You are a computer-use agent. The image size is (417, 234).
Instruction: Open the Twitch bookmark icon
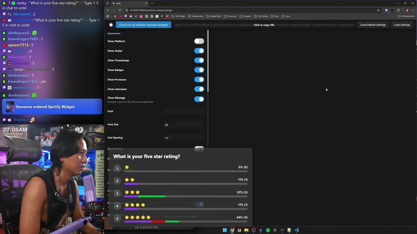(125, 16)
